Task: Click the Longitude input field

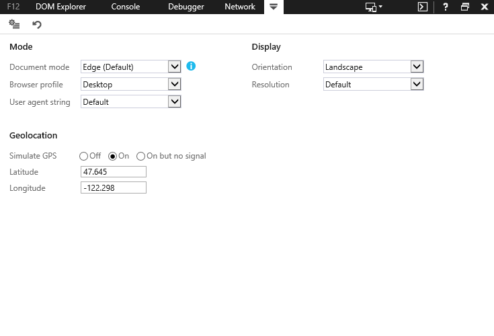Action: (113, 188)
